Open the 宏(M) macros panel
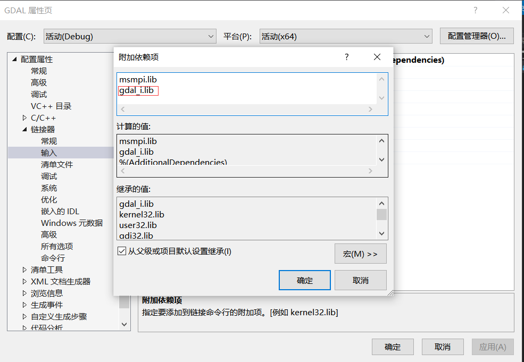This screenshot has width=524, height=362. (x=360, y=254)
